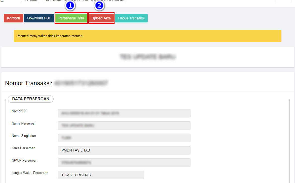Select the Jangka Waktu field showing TIDAK TERBATAS
Image resolution: width=295 pixels, height=183 pixels.
tap(101, 175)
